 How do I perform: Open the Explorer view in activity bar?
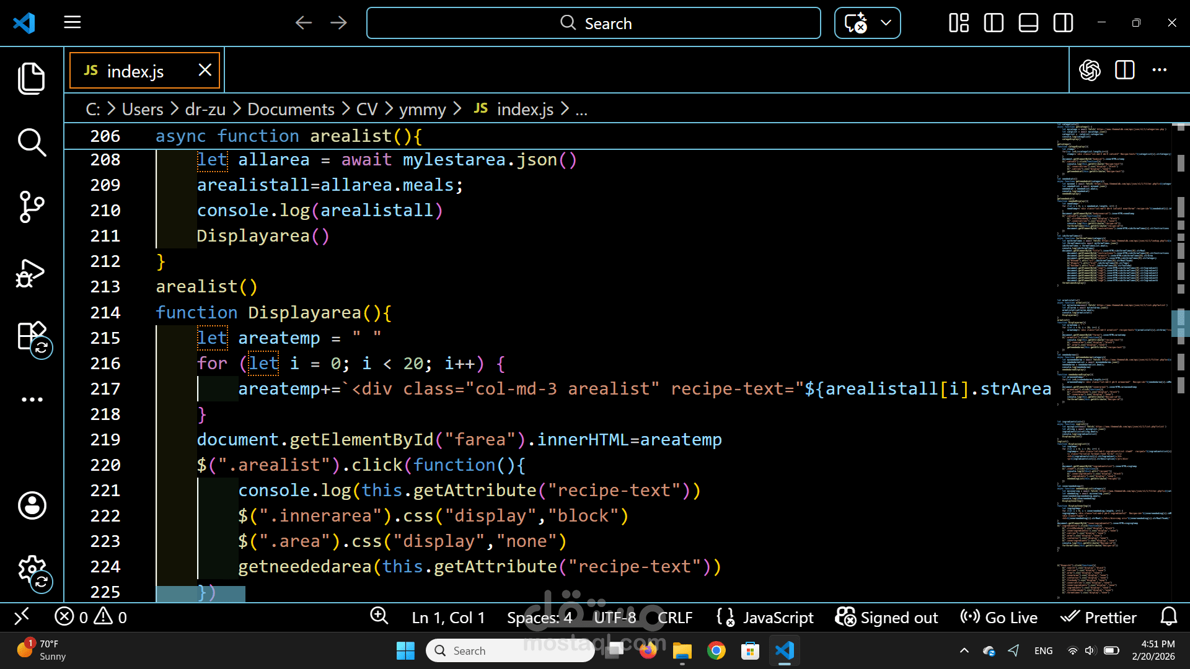tap(32, 79)
